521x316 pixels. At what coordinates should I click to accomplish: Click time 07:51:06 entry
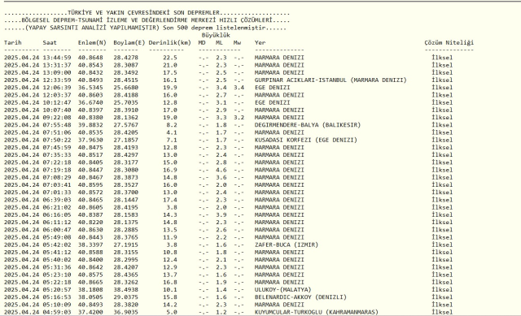pyautogui.click(x=57, y=132)
